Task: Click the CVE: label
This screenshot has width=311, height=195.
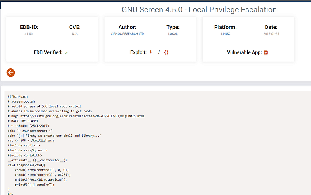Action: pos(75,27)
